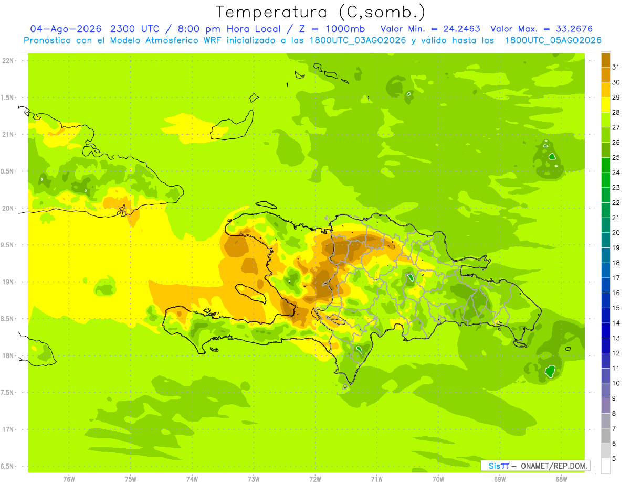Click color scale value "16"
630x486 pixels.
coord(616,293)
